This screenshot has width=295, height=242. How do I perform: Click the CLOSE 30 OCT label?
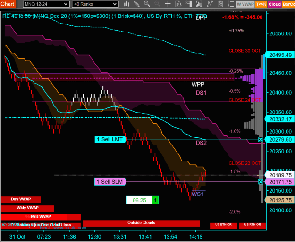[244, 51]
